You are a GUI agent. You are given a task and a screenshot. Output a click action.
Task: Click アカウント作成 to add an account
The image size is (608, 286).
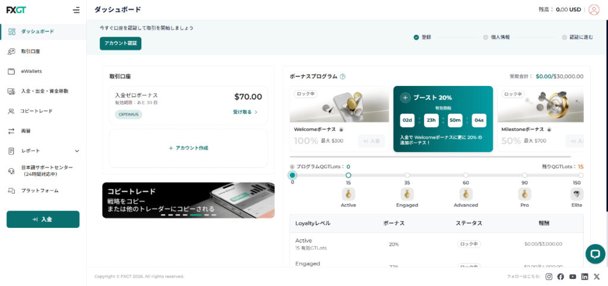pyautogui.click(x=188, y=148)
